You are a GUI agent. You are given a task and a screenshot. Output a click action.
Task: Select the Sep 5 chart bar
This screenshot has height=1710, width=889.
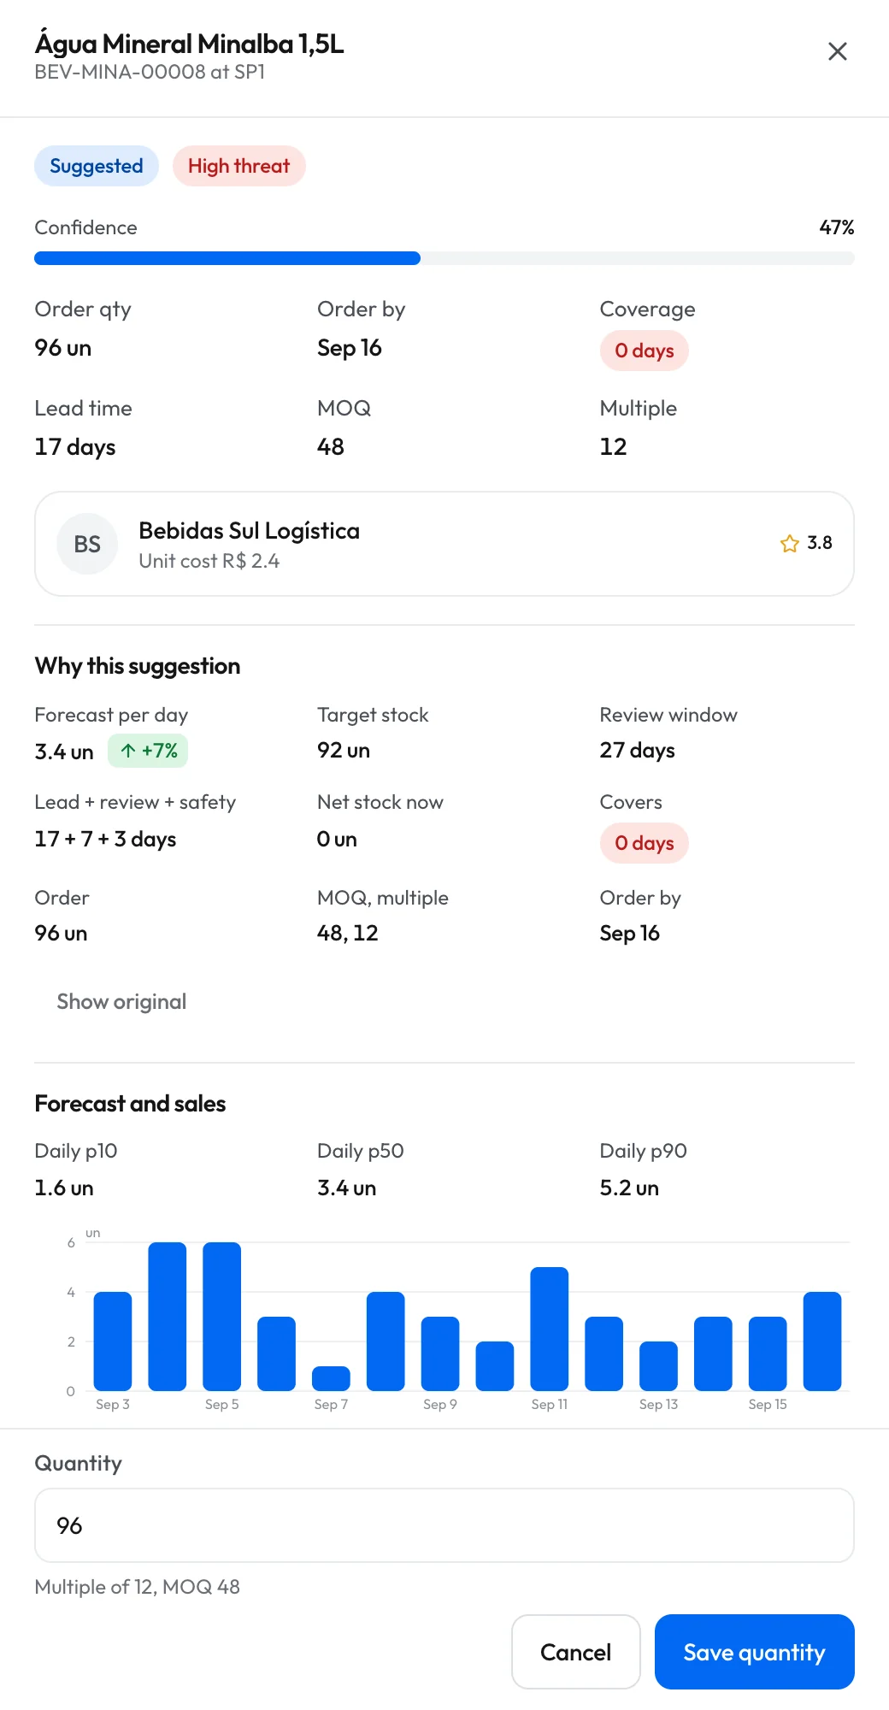point(222,1317)
